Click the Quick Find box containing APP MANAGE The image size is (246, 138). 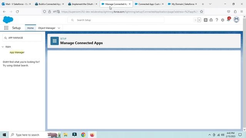click(x=22, y=38)
